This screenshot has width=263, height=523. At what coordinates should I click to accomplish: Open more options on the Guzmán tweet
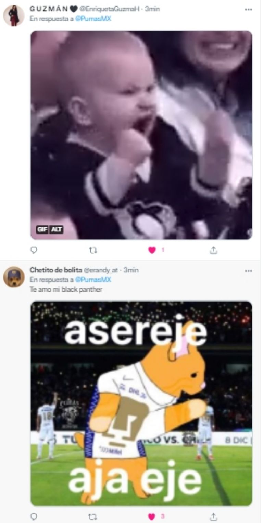pos(248,10)
